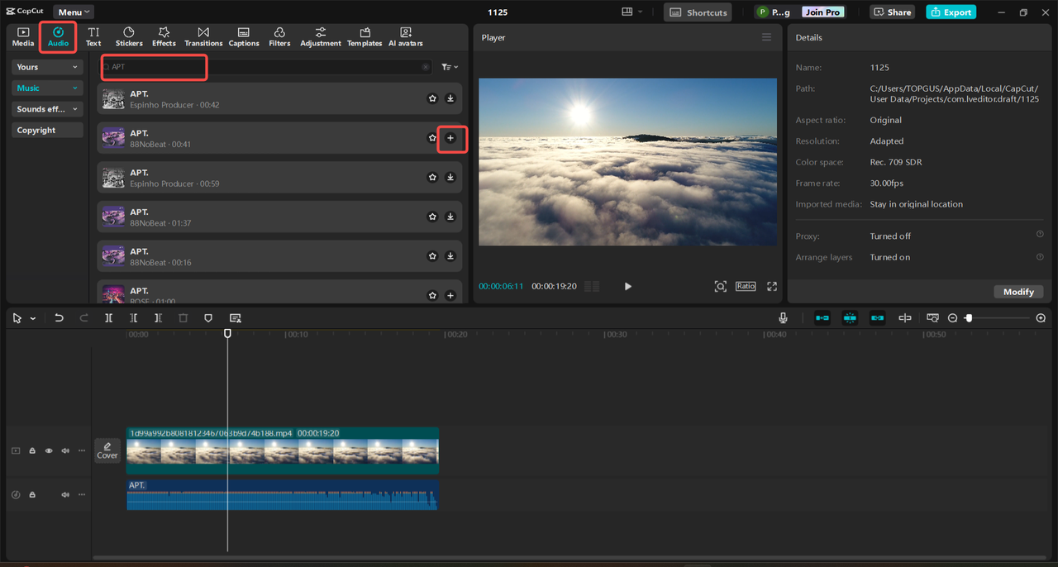Hide the video track using eye icon
This screenshot has width=1058, height=567.
[49, 450]
